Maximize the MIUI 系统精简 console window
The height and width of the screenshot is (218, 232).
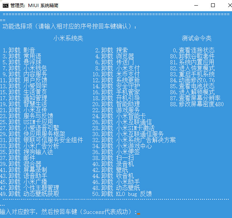[213, 6]
